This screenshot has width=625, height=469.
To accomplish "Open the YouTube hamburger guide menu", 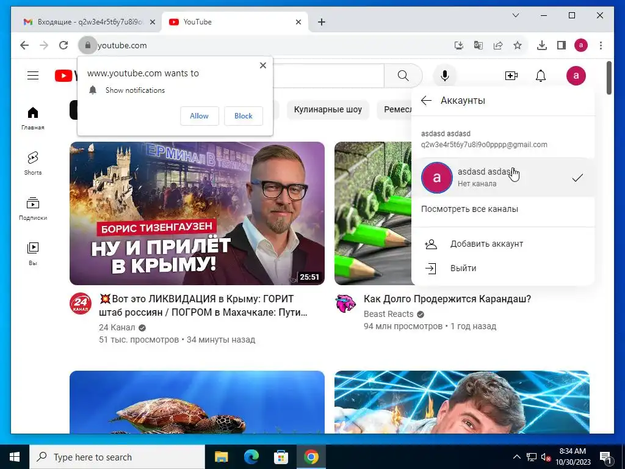I will (33, 75).
